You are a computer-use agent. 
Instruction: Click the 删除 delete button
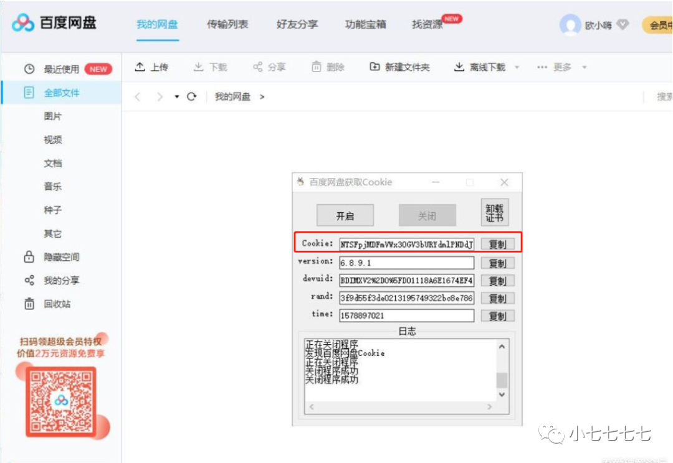328,67
